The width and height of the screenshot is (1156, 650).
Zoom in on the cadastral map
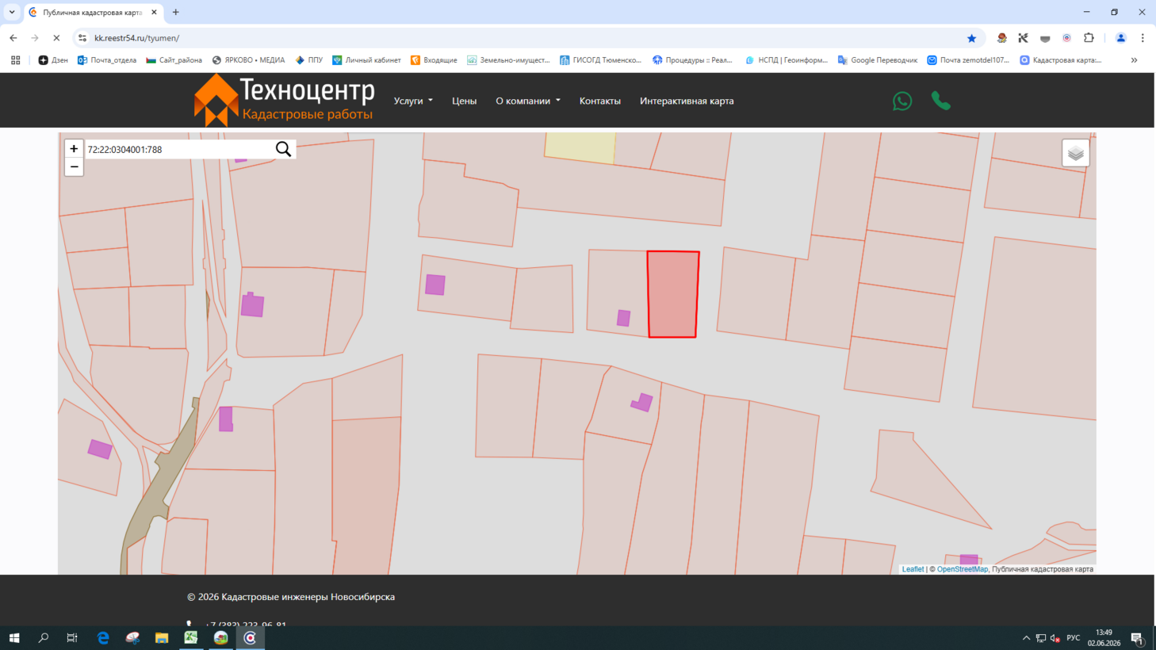[x=74, y=148]
